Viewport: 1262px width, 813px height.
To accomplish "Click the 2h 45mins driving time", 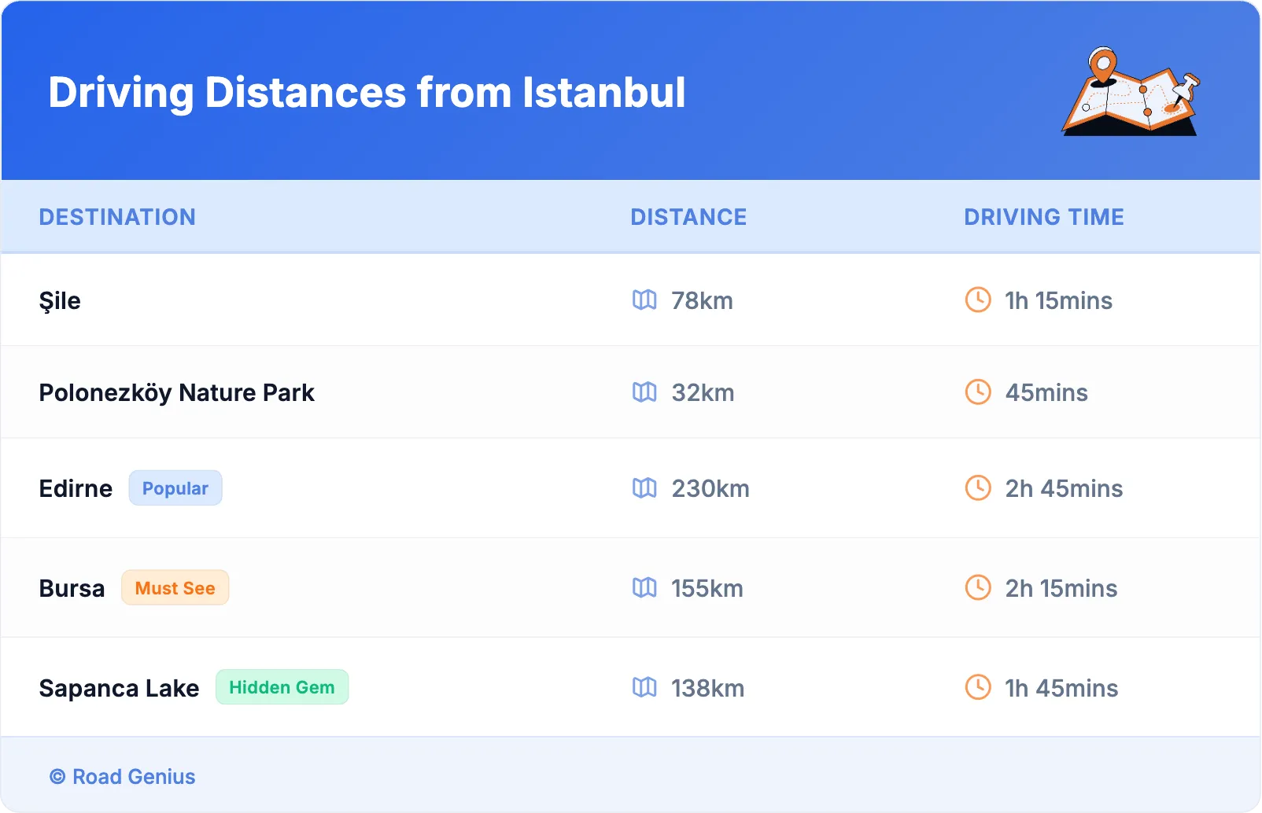I will pyautogui.click(x=1064, y=488).
